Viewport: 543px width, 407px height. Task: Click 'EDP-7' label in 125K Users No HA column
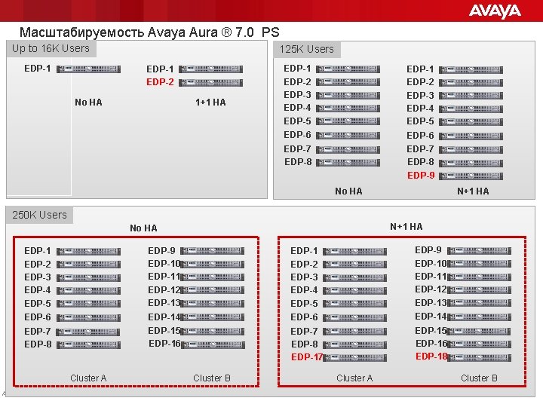[x=297, y=149]
